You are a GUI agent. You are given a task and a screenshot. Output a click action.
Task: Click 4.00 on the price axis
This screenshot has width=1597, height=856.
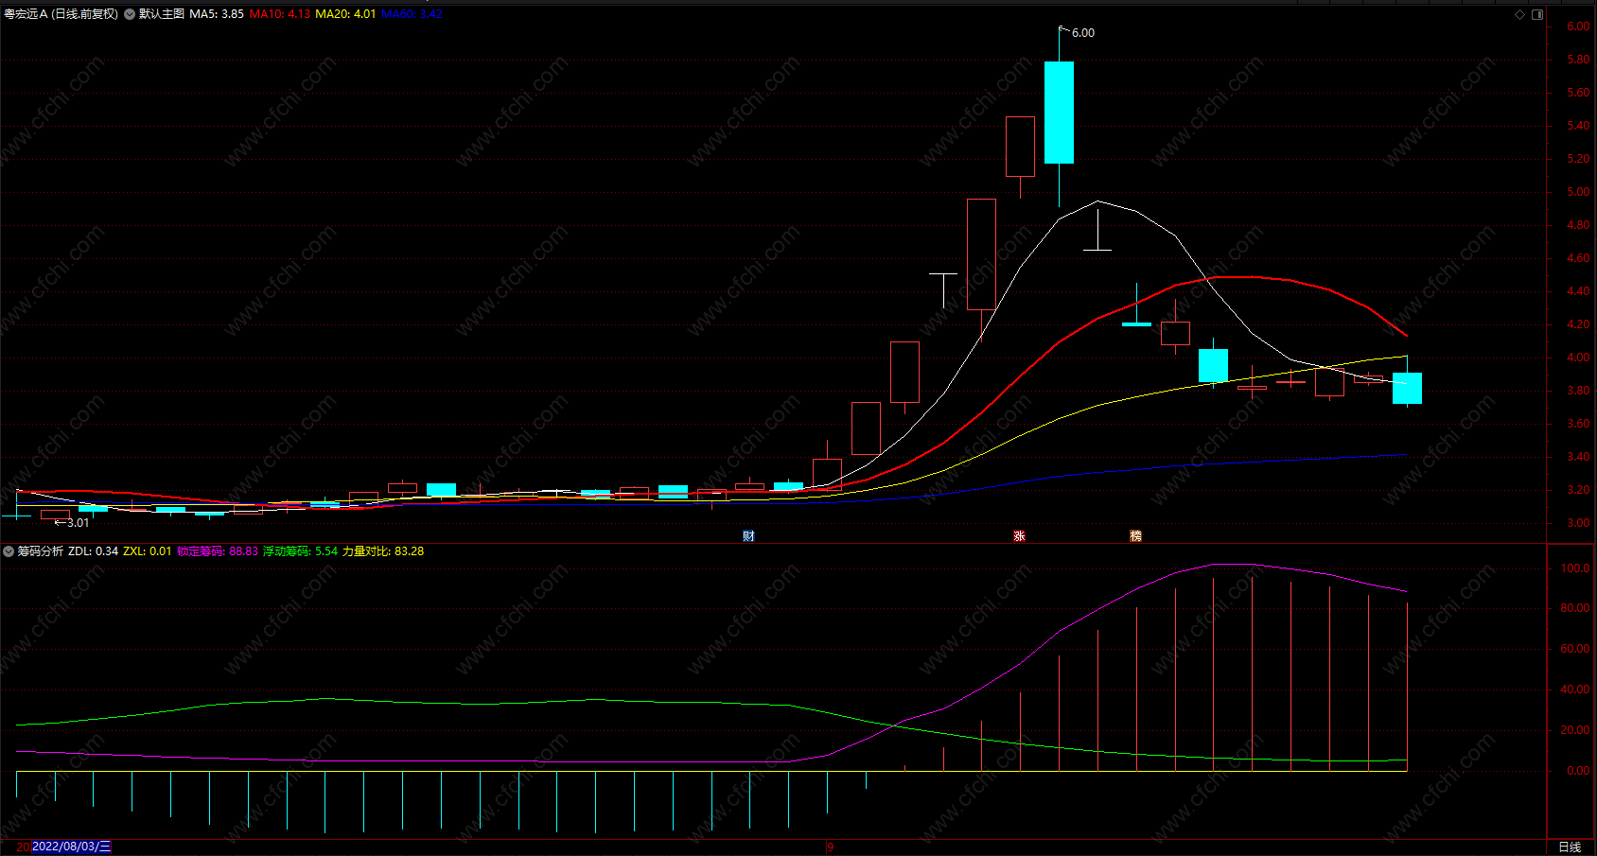[1578, 358]
